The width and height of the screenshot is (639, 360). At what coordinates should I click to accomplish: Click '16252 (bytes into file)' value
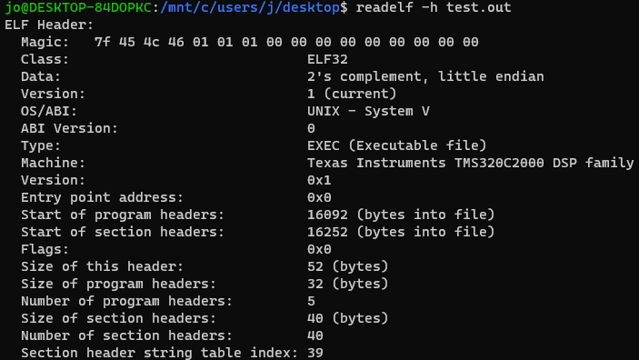click(401, 232)
